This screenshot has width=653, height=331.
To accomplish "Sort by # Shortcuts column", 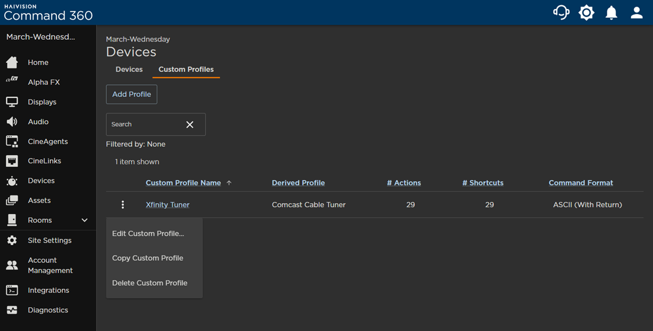I will (483, 183).
